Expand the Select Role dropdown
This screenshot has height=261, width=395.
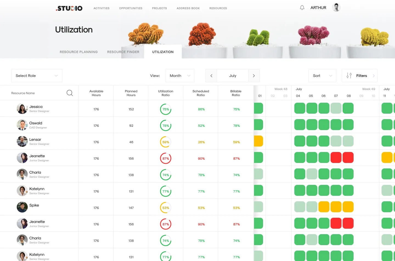click(37, 76)
